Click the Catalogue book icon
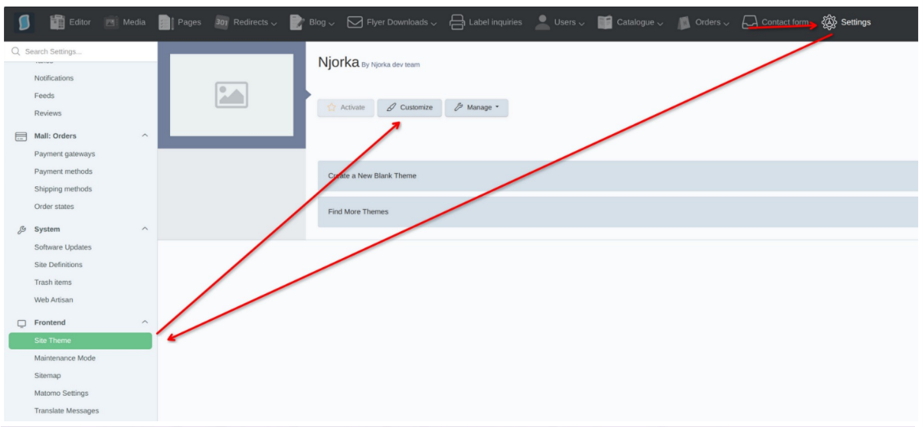This screenshot has width=923, height=427. pos(605,22)
